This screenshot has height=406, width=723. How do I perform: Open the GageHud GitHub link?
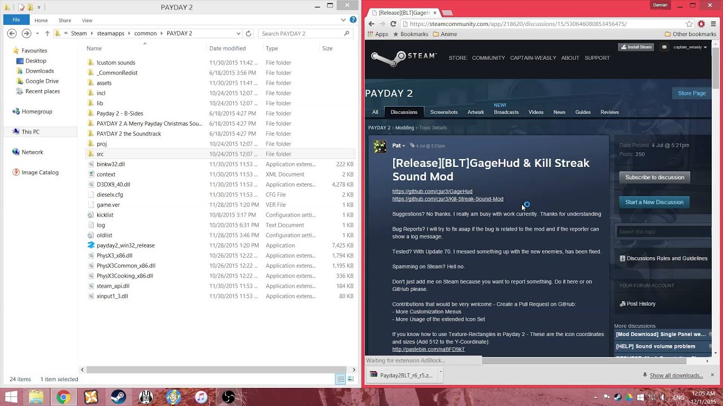coord(432,191)
